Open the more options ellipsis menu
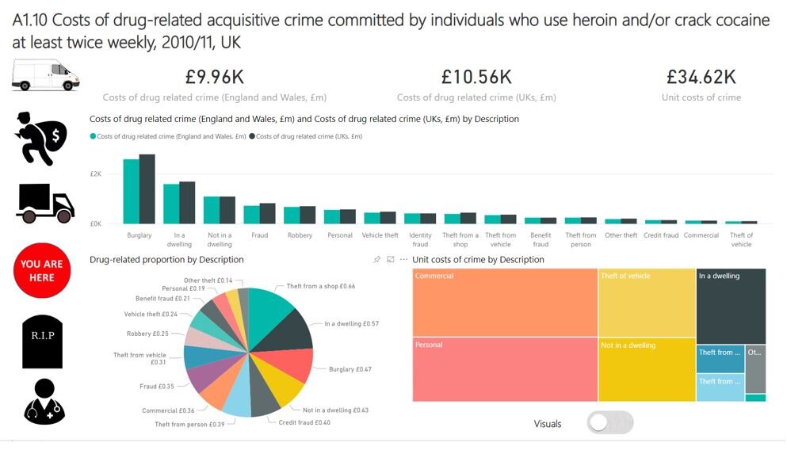The width and height of the screenshot is (787, 454). click(403, 259)
